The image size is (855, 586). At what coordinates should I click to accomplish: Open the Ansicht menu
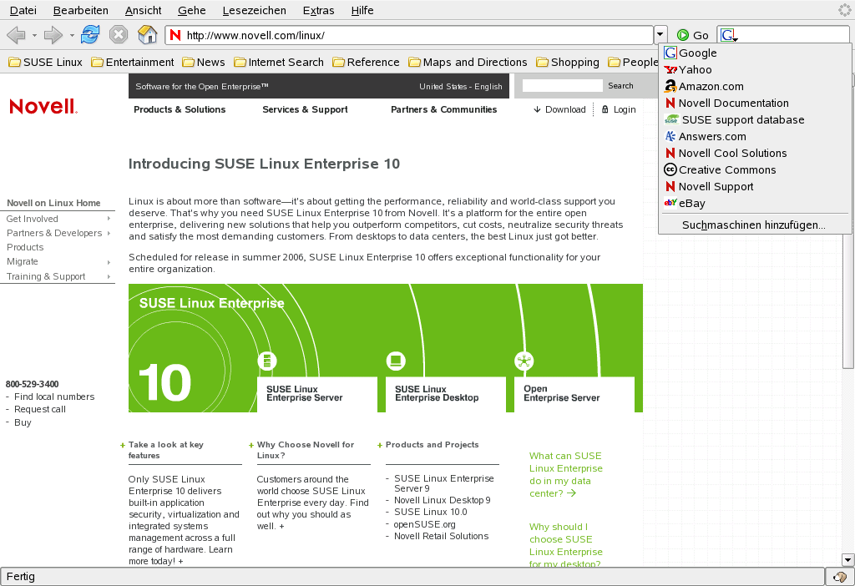pos(144,10)
